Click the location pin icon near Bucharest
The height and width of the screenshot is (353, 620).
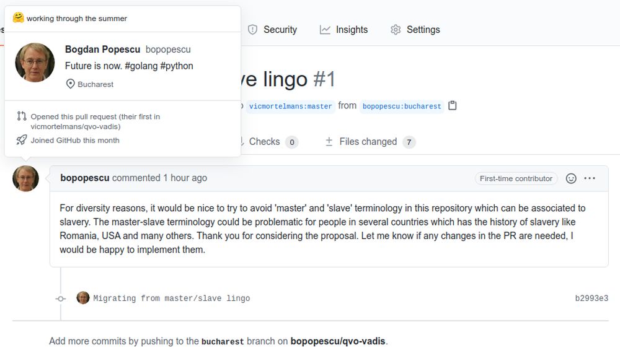point(71,84)
